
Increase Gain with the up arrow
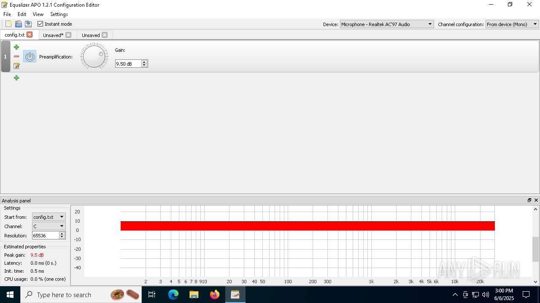(144, 62)
